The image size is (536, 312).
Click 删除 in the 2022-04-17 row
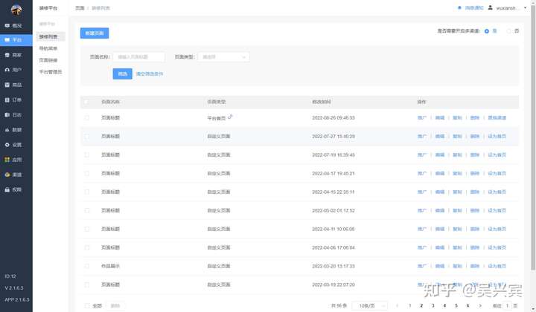[x=475, y=173]
